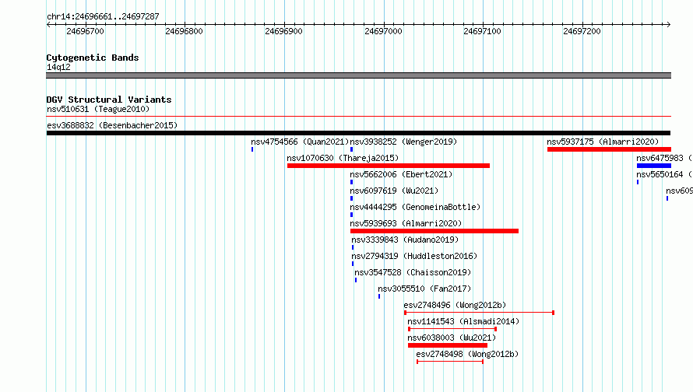The image size is (693, 392).
Task: Click the blue marker under nsv5650164
Action: [x=638, y=182]
